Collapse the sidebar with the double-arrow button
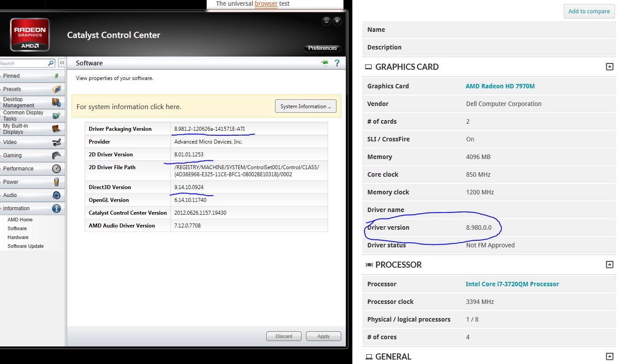This screenshot has height=364, width=619. [x=62, y=63]
